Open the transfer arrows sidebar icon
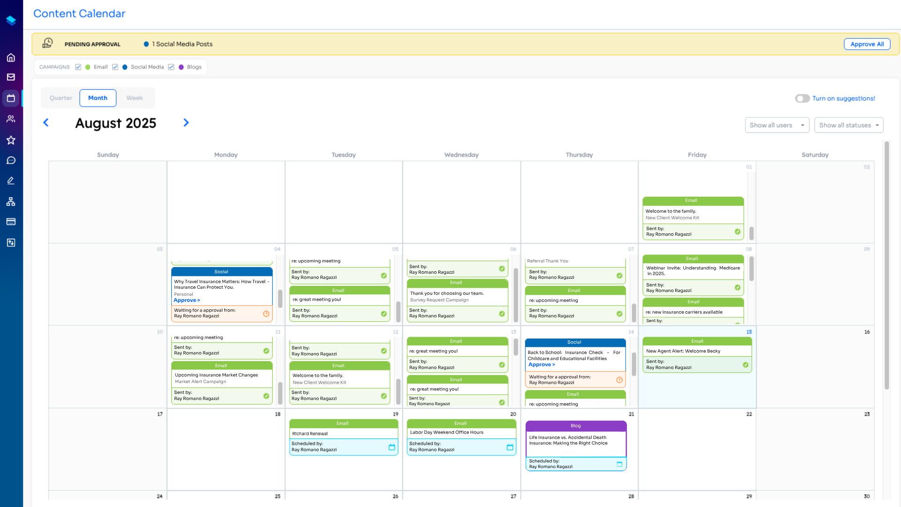The width and height of the screenshot is (901, 507). coord(11,242)
